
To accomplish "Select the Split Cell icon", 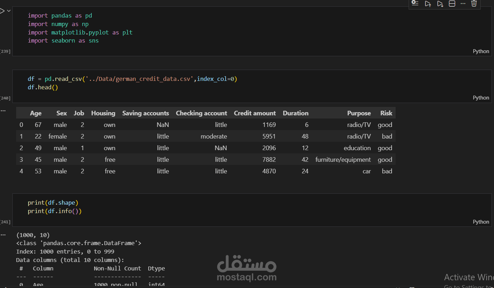I will [x=452, y=4].
